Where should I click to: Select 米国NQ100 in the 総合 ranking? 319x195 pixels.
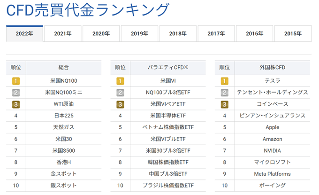[64, 81]
